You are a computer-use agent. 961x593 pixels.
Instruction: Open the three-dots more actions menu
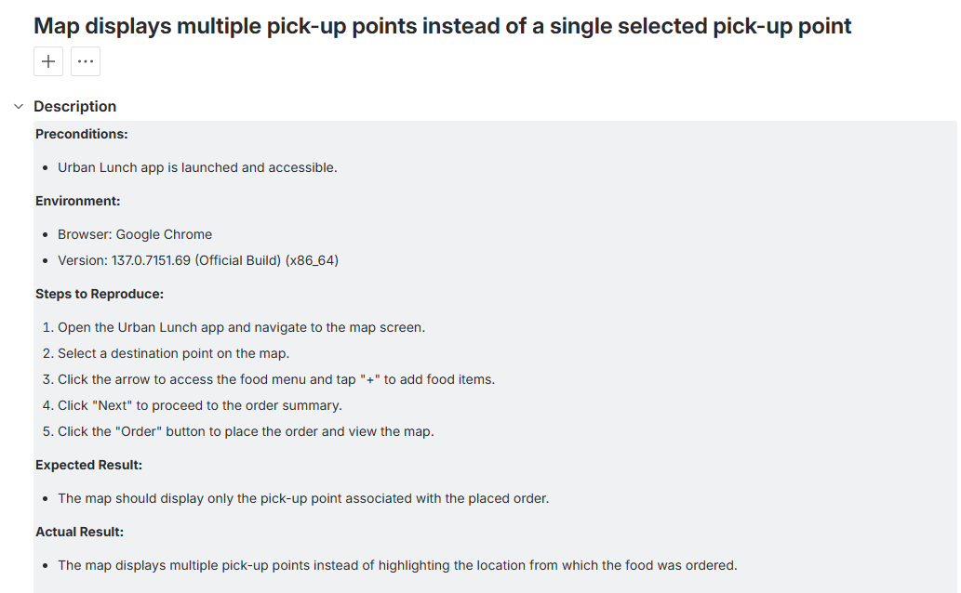(86, 61)
